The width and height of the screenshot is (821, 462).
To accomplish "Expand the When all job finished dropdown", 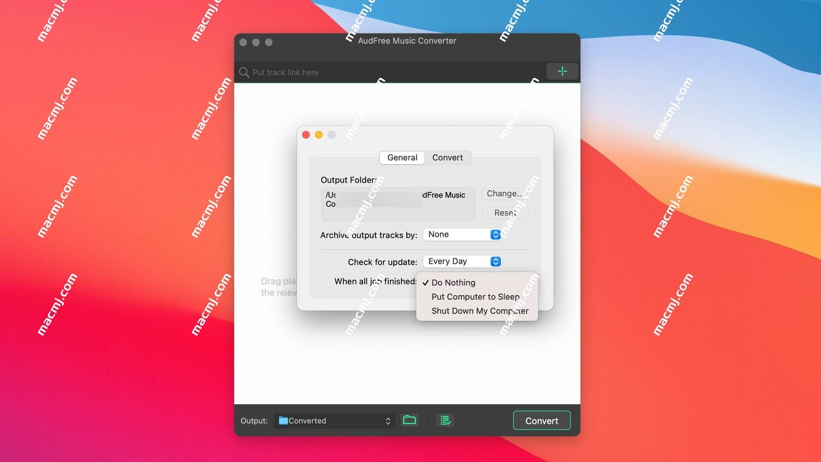I will tap(461, 281).
